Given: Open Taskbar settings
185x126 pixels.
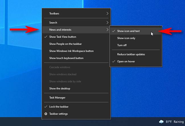Looking at the screenshot, I should tap(58, 114).
